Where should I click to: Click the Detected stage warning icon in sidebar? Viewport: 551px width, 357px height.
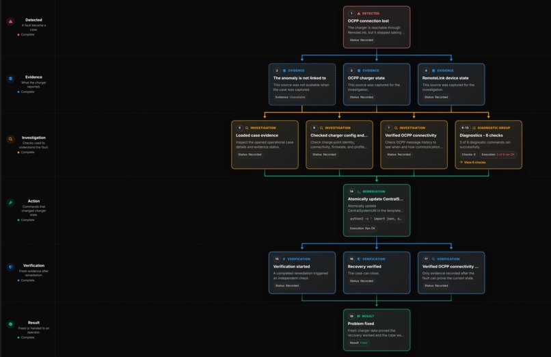(x=10, y=21)
